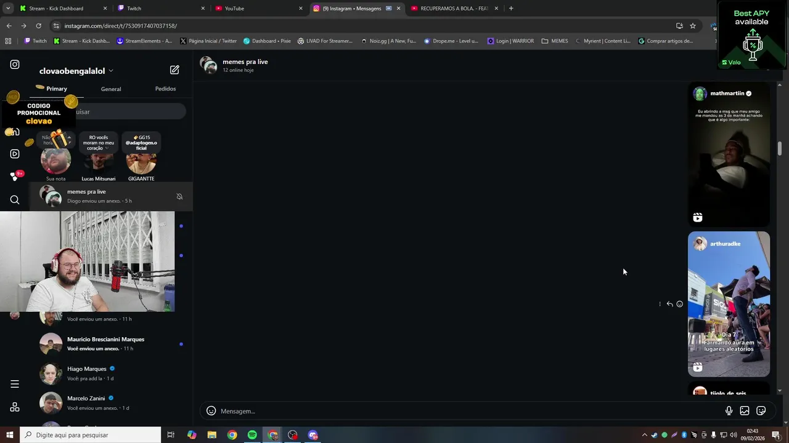The height and width of the screenshot is (443, 789).
Task: Click reels icon on mathmartiin shared video
Action: tap(698, 217)
